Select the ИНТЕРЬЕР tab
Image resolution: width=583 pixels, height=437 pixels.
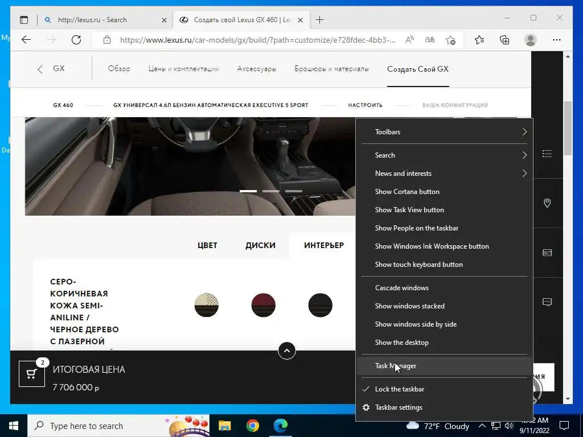tap(324, 245)
